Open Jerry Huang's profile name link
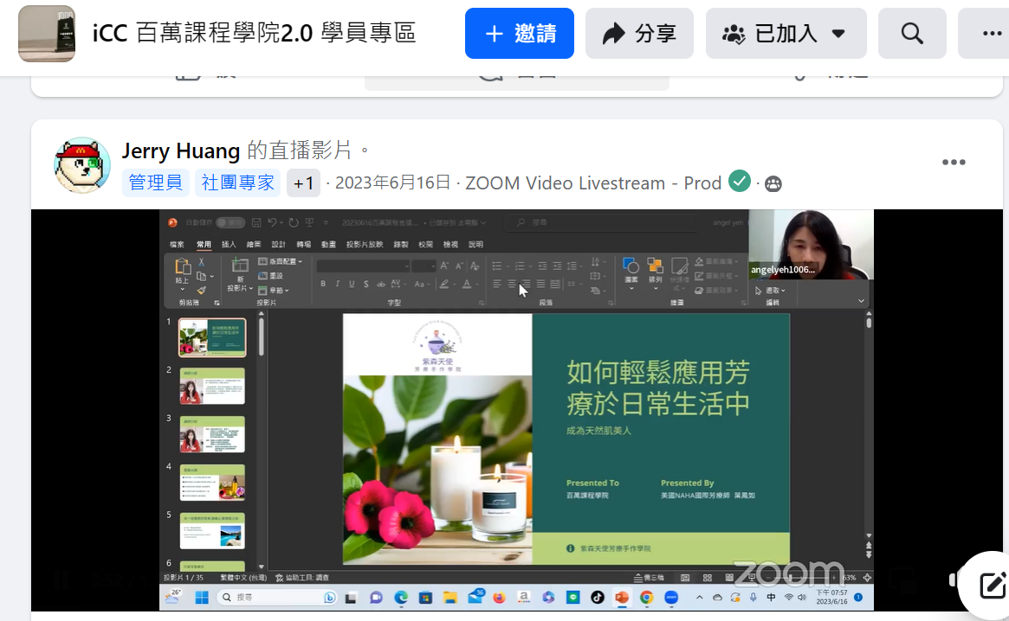The width and height of the screenshot is (1009, 621). (180, 150)
